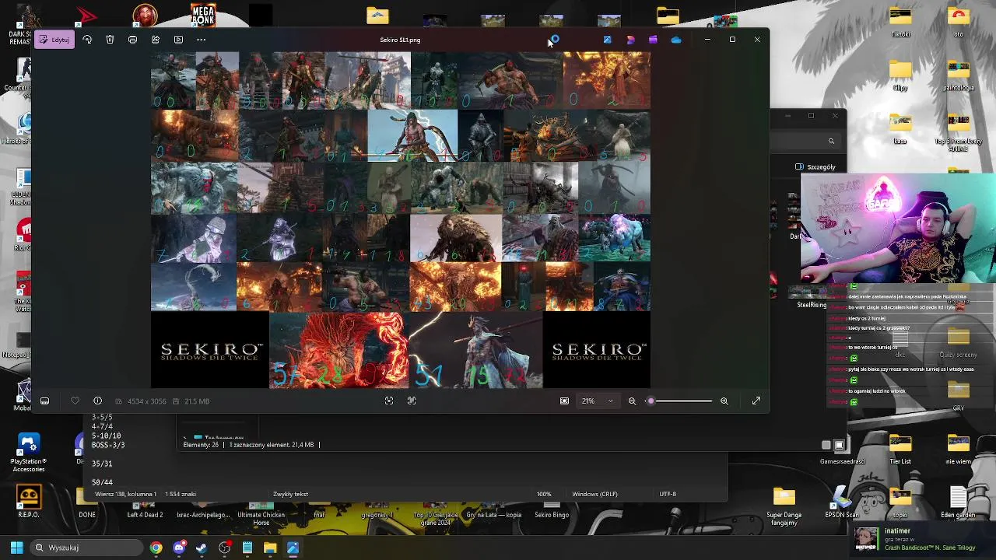Open the R.E.P.O. desktop shortcut

[29, 502]
